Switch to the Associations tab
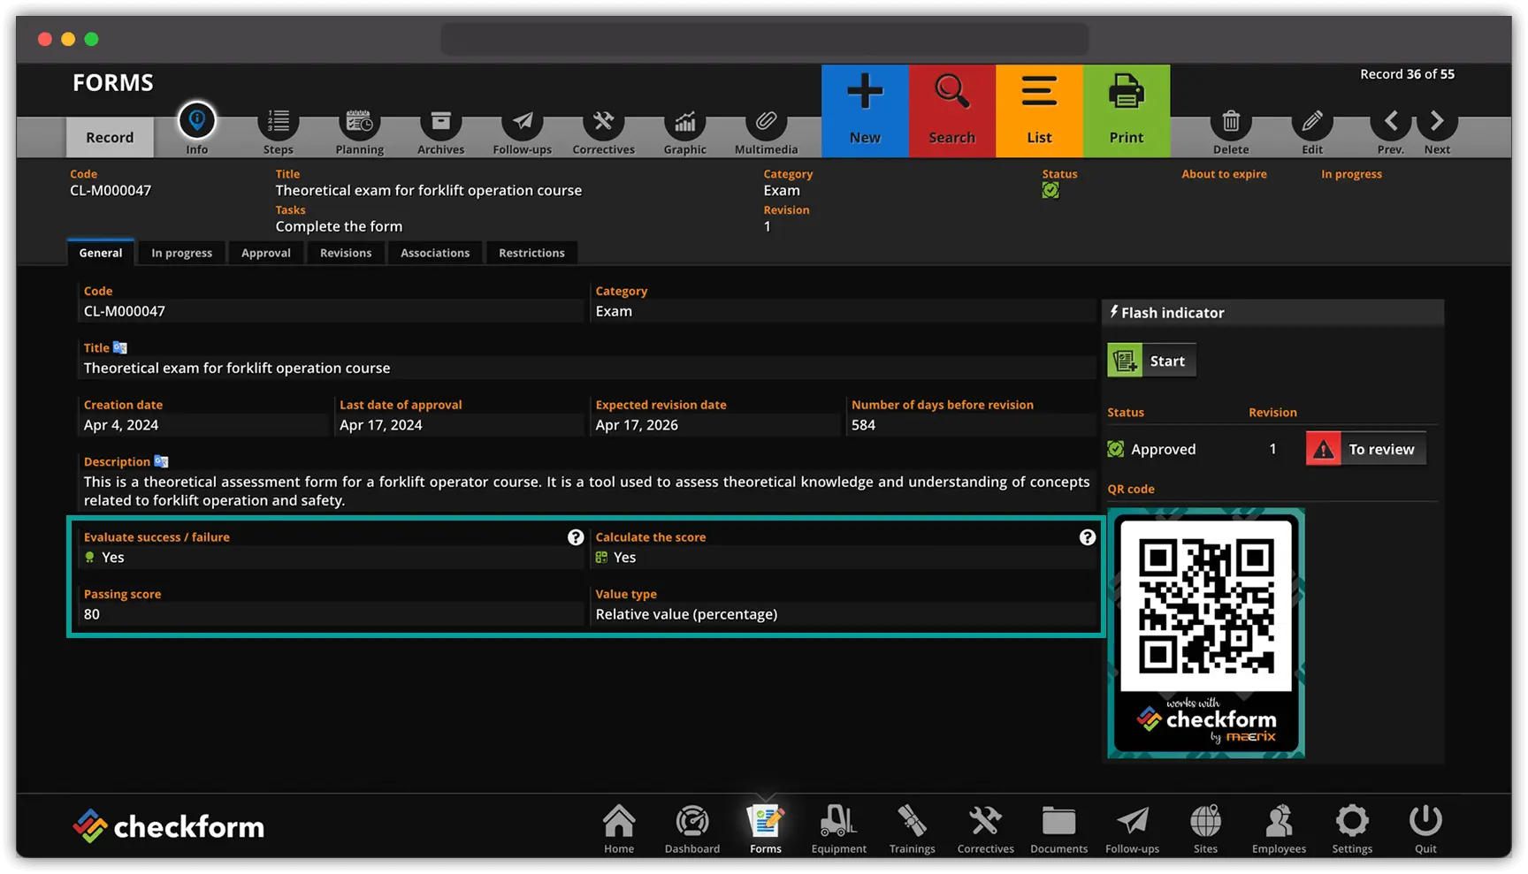The image size is (1528, 874). (x=435, y=253)
